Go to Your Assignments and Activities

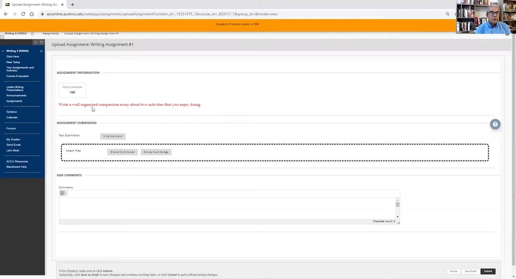[20, 69]
